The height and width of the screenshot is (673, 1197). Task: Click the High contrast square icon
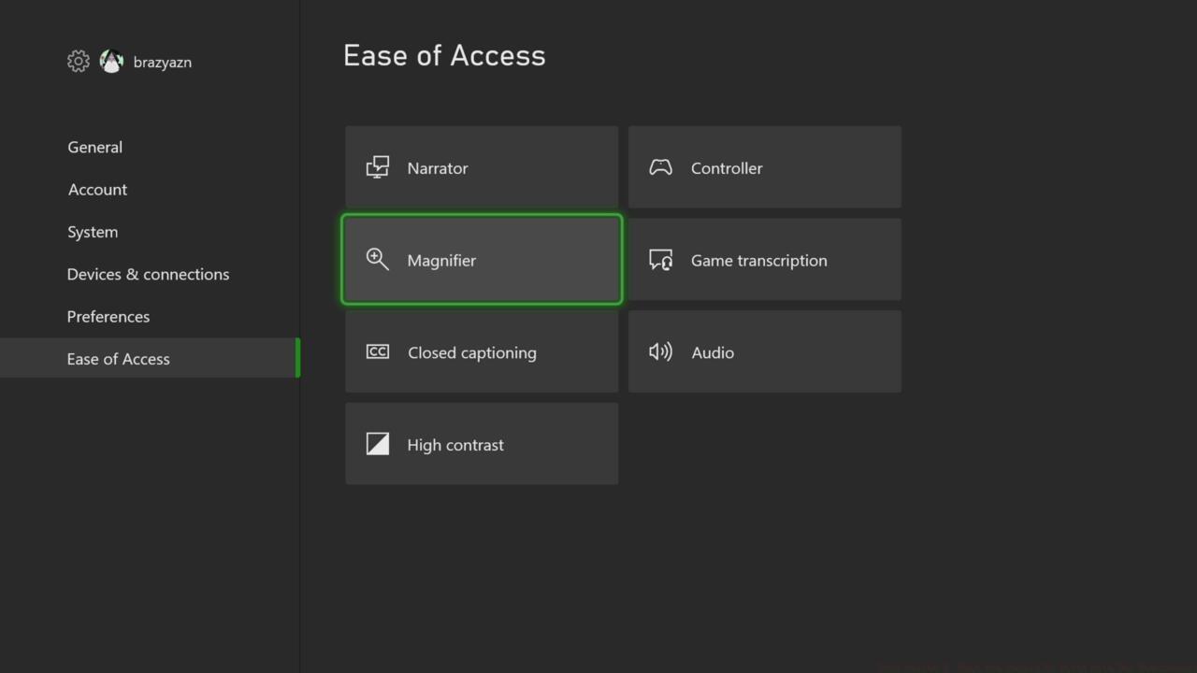[x=377, y=444]
